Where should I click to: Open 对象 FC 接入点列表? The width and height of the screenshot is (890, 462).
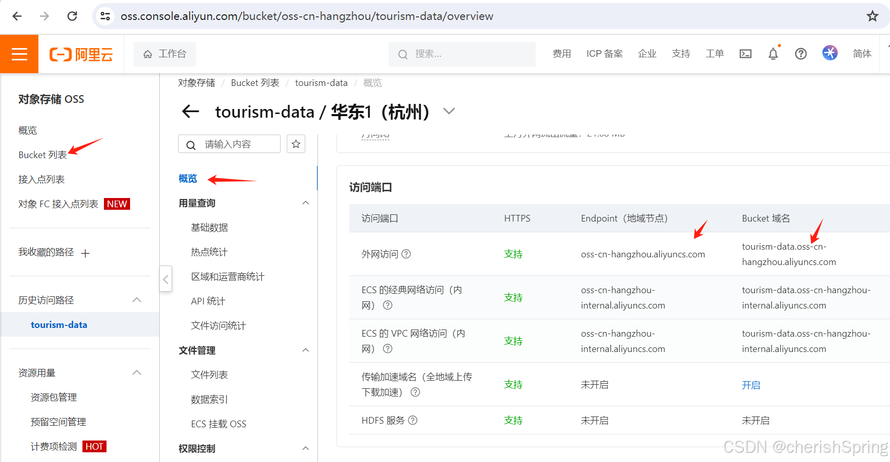click(58, 204)
